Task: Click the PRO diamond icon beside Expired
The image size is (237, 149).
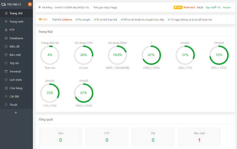Action: [x=40, y=20]
